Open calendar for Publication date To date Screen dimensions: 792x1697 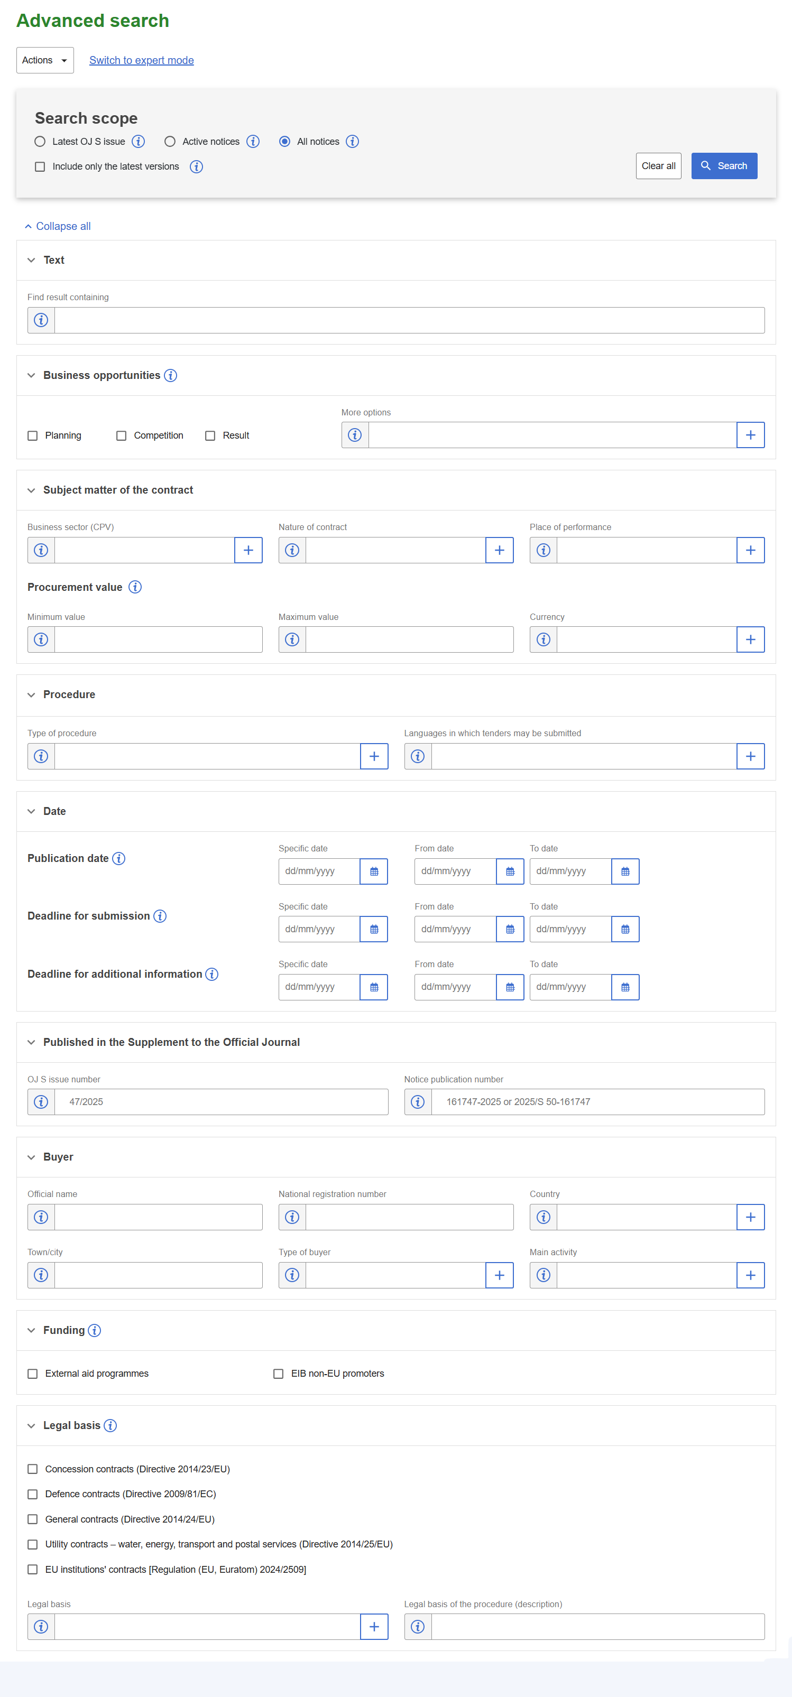625,871
